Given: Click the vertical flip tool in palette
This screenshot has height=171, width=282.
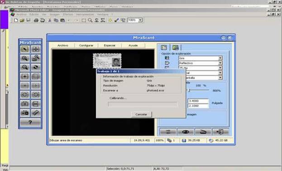Looking at the screenshot, I should pyautogui.click(x=36, y=104).
